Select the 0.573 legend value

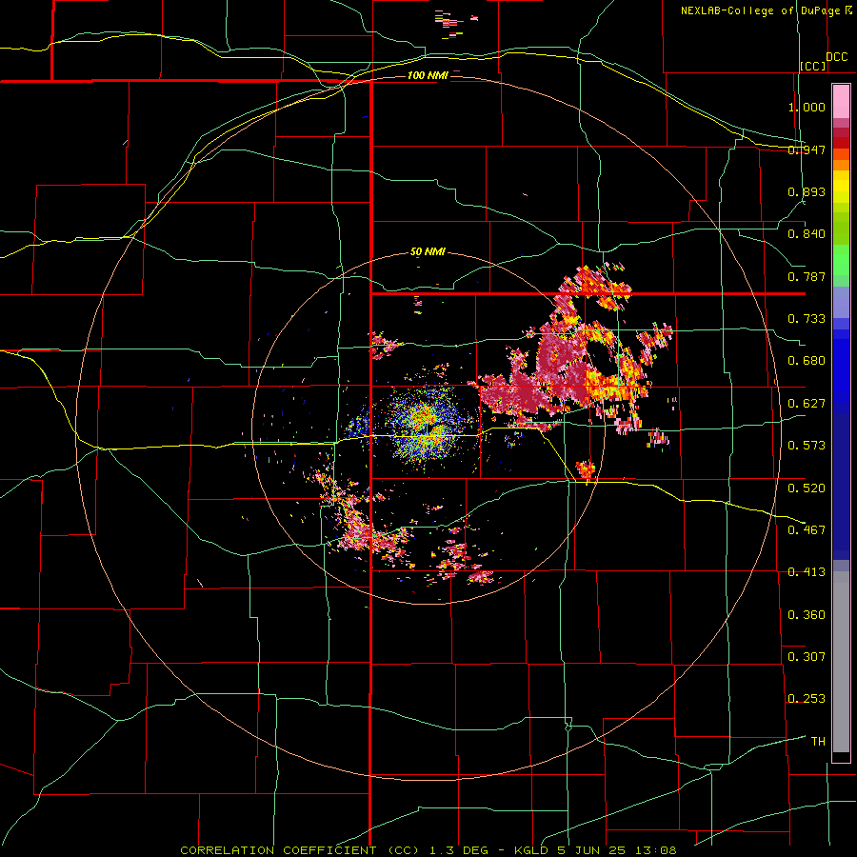807,446
